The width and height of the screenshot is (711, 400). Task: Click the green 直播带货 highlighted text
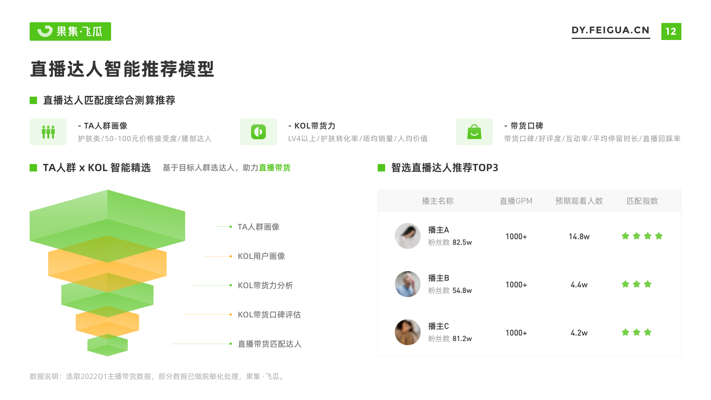coord(274,168)
